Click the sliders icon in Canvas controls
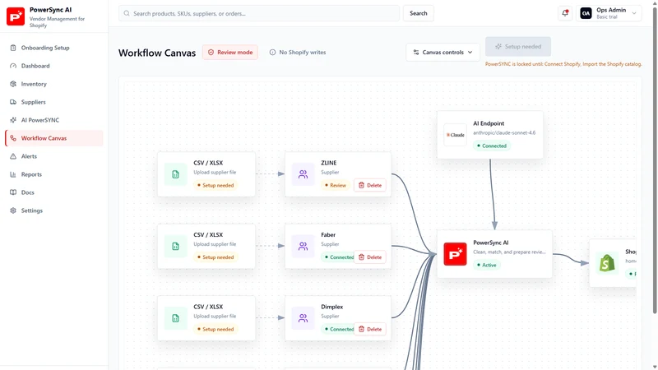Viewport: 658px width, 370px height. pos(416,53)
